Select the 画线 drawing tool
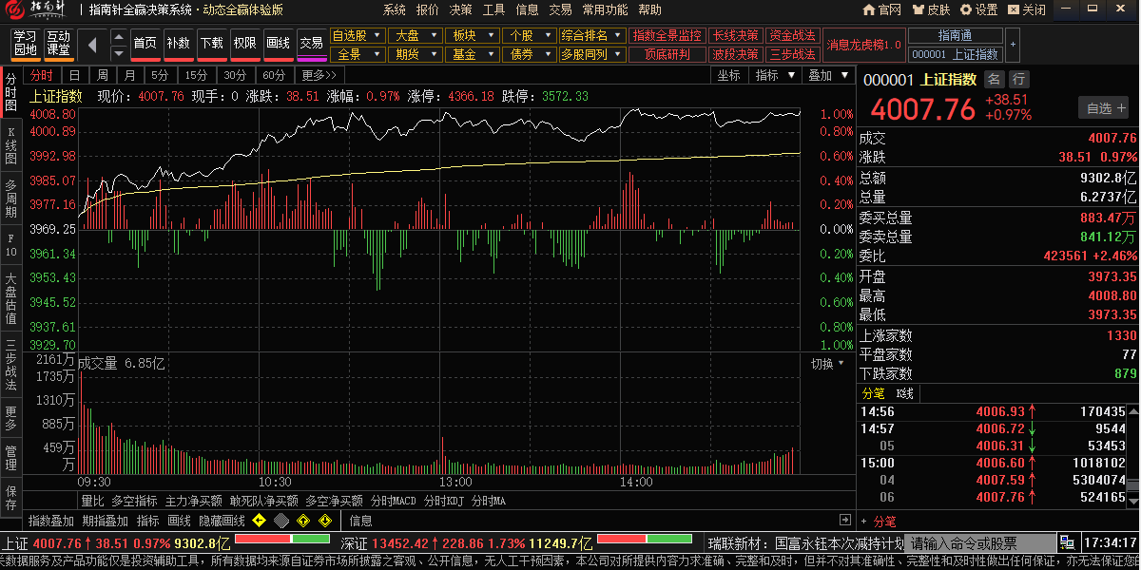 coord(278,44)
